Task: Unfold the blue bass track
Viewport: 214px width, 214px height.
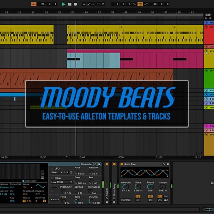Action: tap(206, 95)
